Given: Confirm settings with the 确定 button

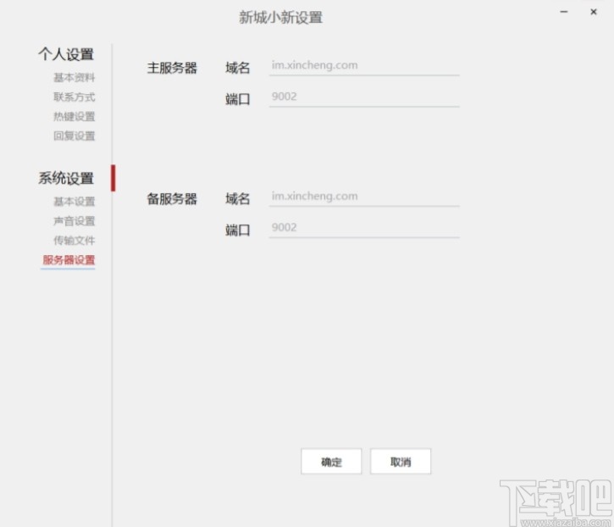Looking at the screenshot, I should pos(331,462).
